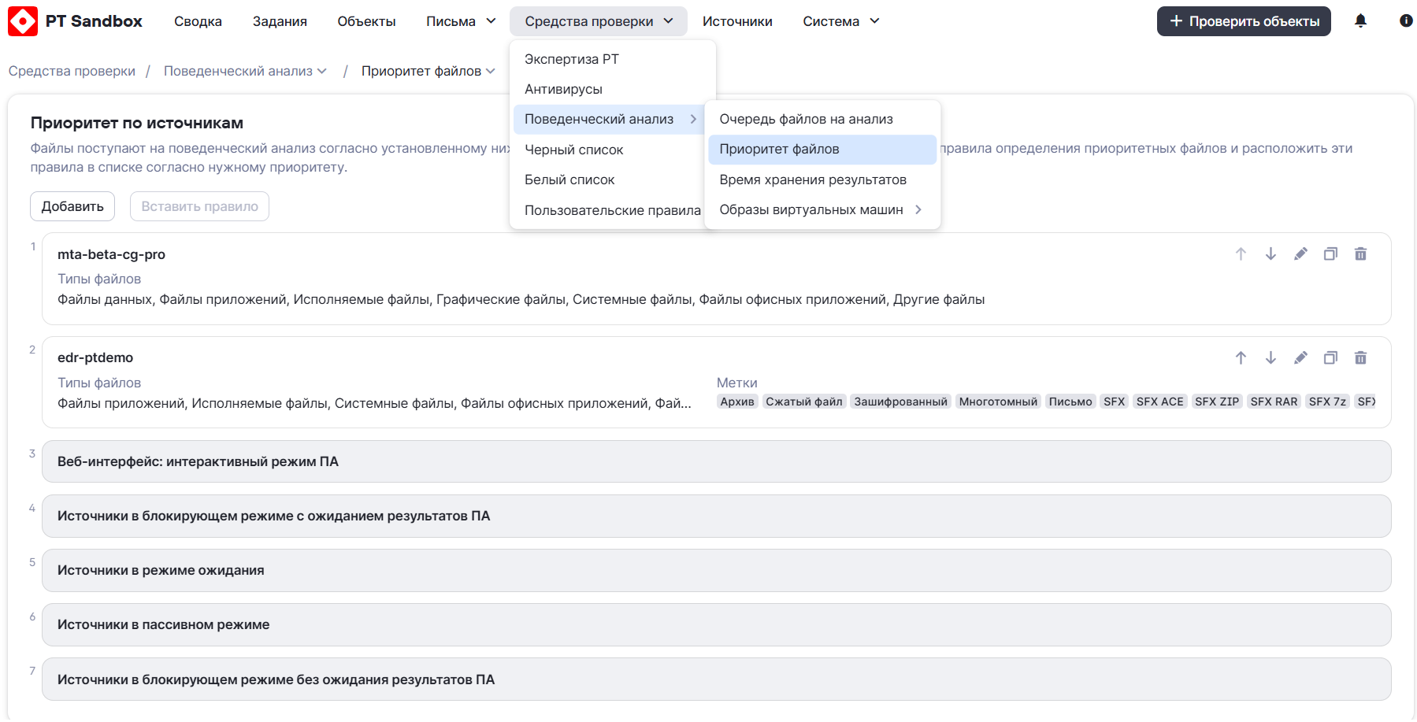Click the Сжатый файл tag
The image size is (1417, 722).
click(x=804, y=402)
